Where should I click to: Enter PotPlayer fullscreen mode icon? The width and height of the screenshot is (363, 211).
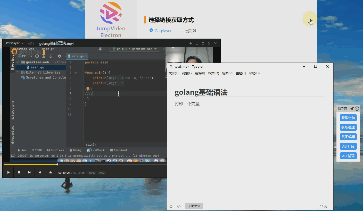(209, 43)
